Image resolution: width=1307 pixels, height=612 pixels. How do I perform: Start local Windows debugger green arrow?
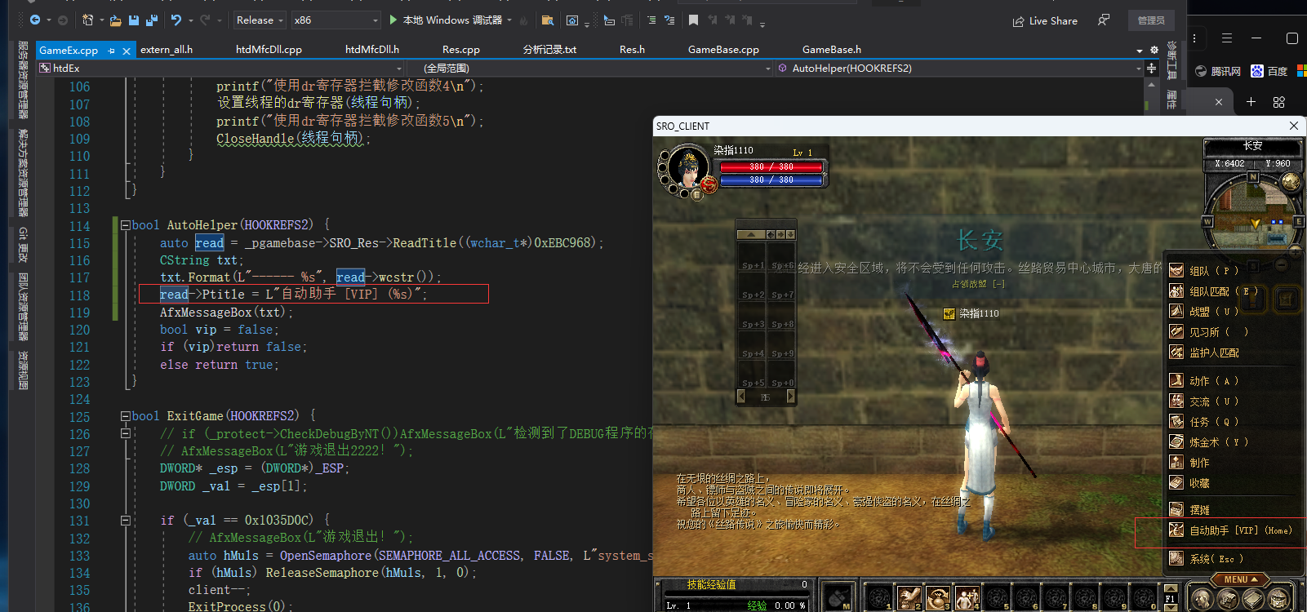tap(393, 20)
